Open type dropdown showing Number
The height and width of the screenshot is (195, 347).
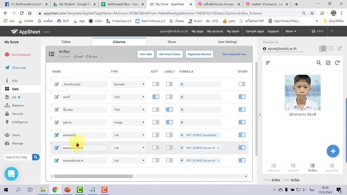(x=128, y=84)
